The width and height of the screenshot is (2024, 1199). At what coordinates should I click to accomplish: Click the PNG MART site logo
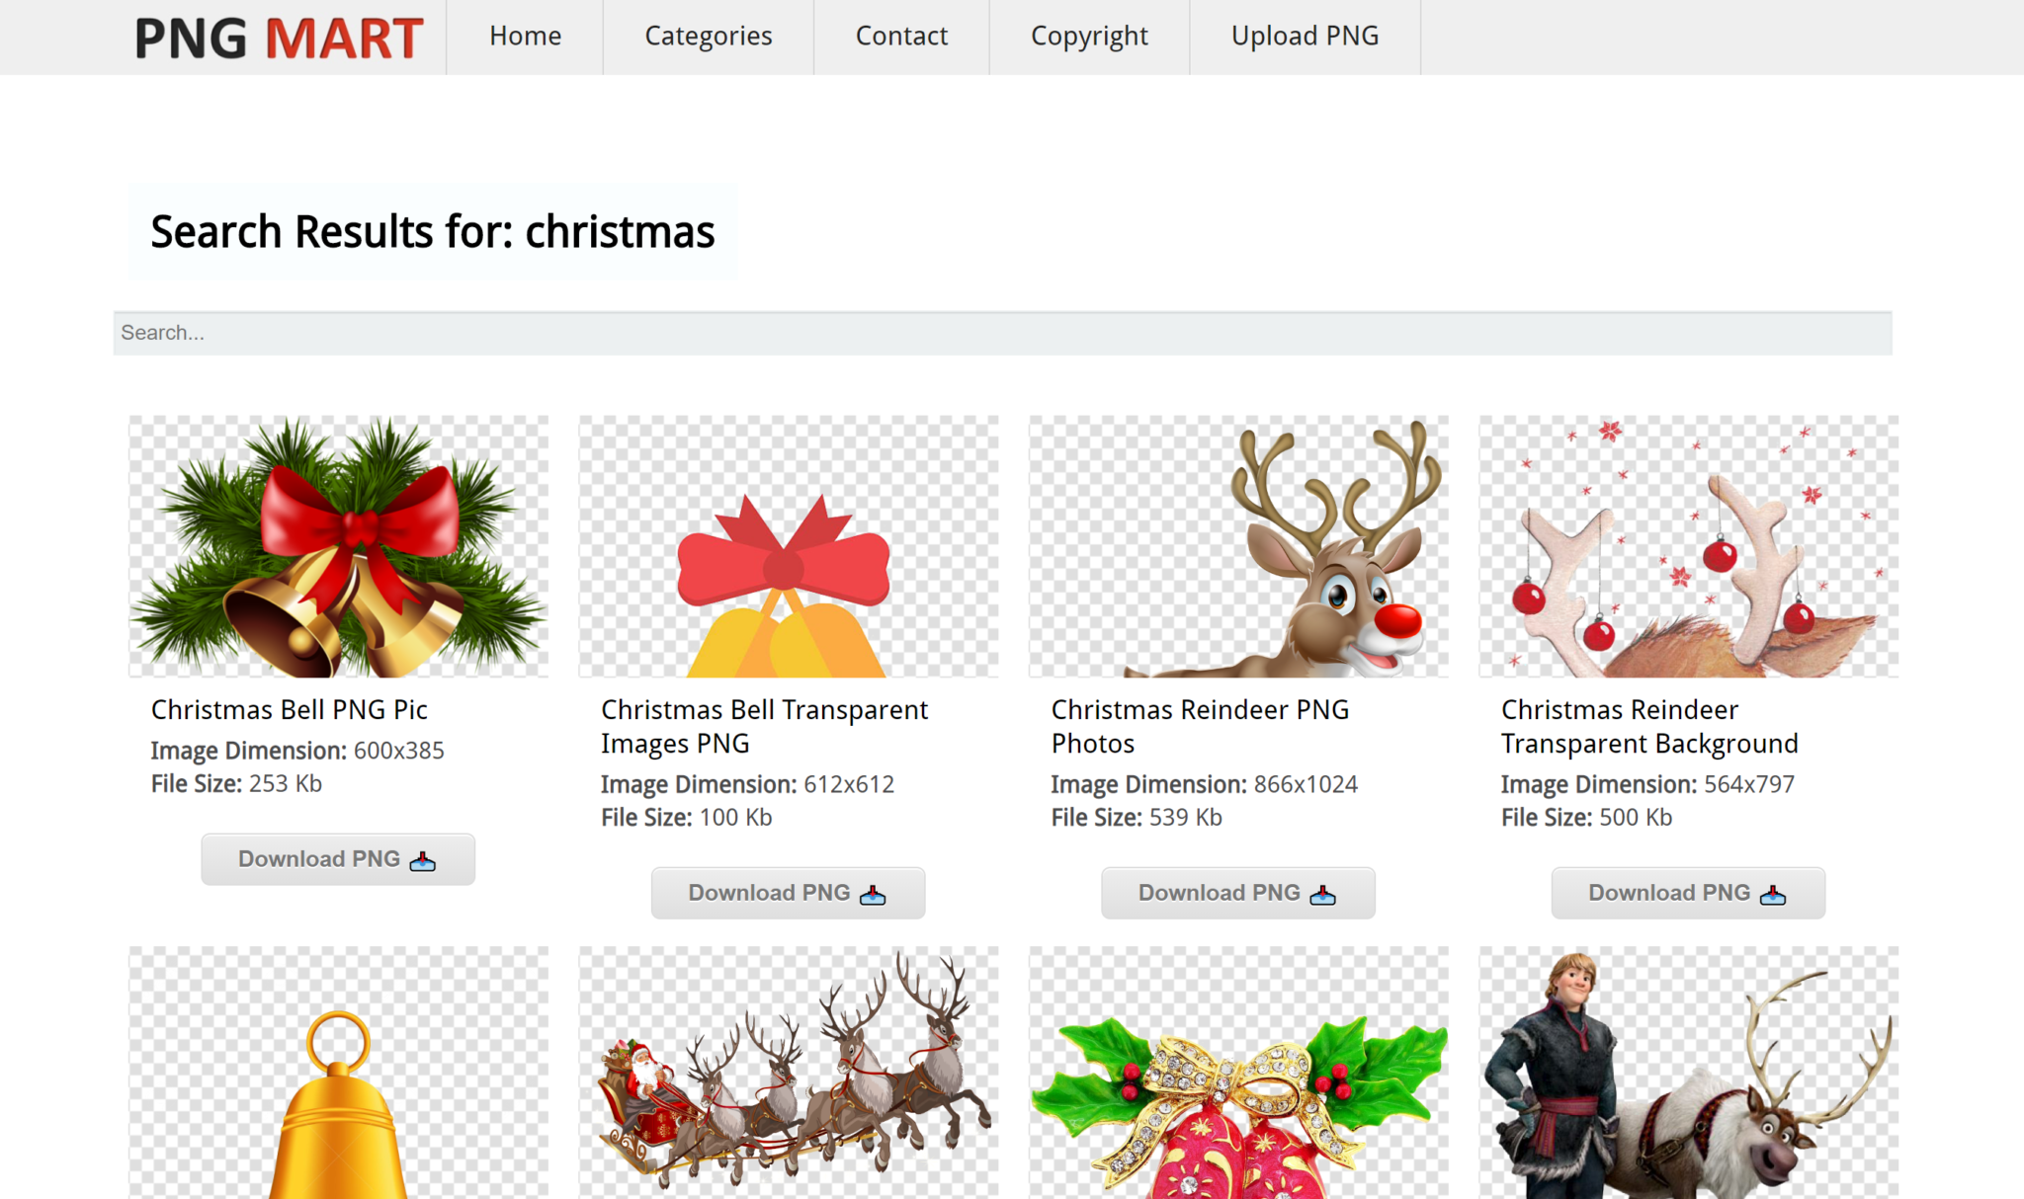(279, 38)
